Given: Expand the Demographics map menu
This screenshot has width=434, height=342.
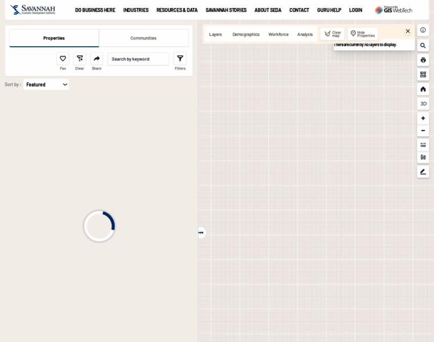Looking at the screenshot, I should (x=246, y=34).
